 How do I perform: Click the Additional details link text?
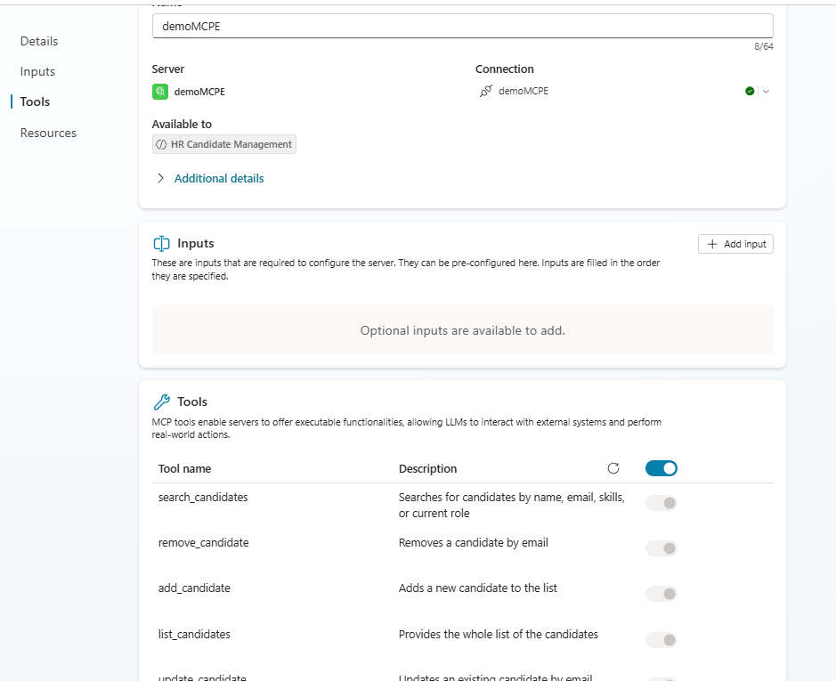coord(219,178)
